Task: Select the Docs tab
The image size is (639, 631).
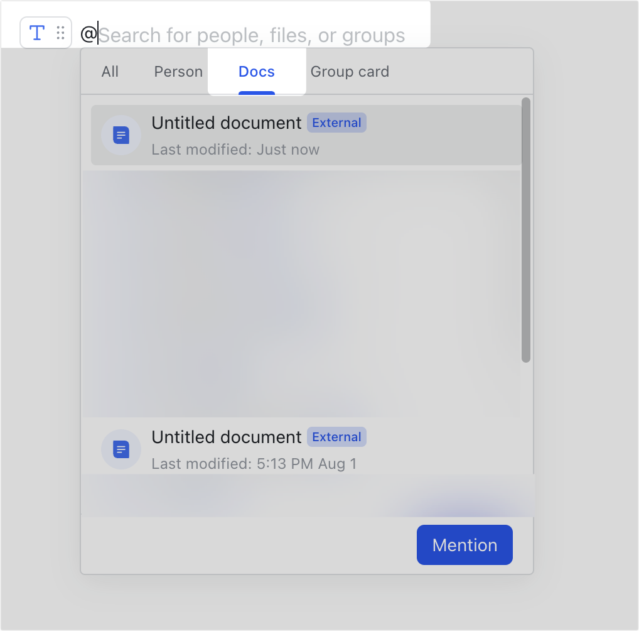Action: (x=256, y=71)
